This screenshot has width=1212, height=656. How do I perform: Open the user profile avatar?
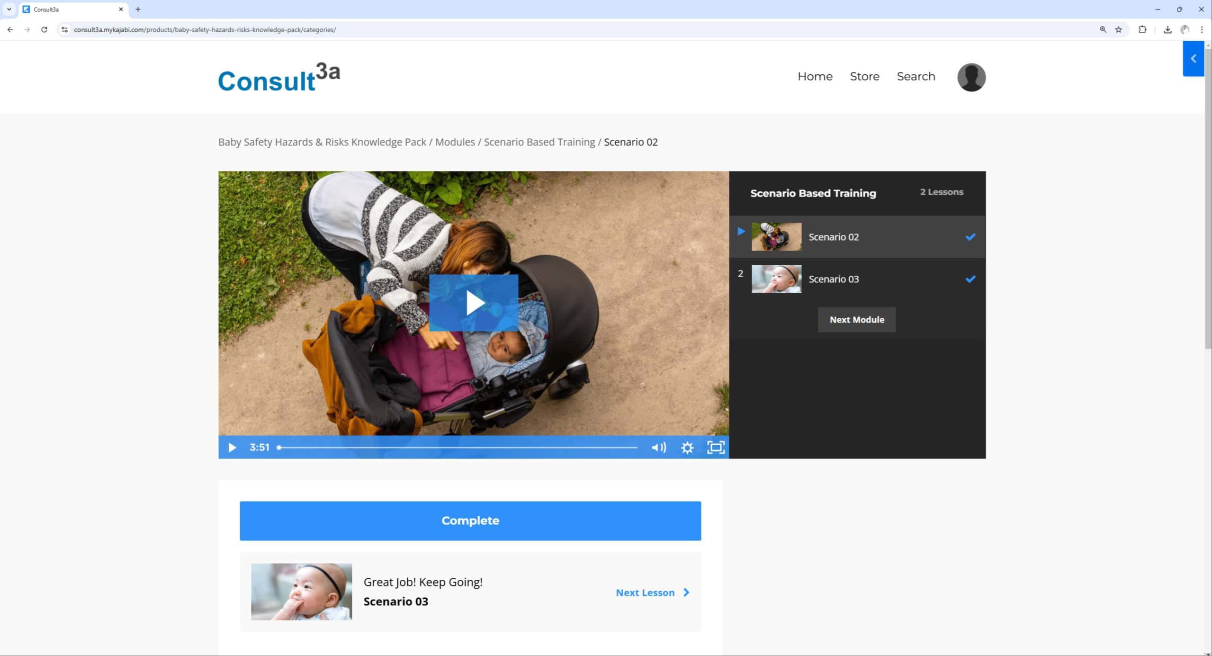pyautogui.click(x=971, y=77)
